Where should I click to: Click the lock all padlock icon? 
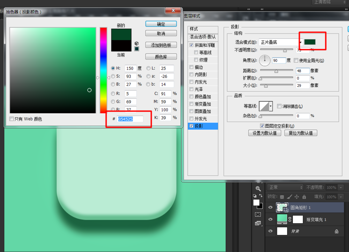[x=304, y=197]
